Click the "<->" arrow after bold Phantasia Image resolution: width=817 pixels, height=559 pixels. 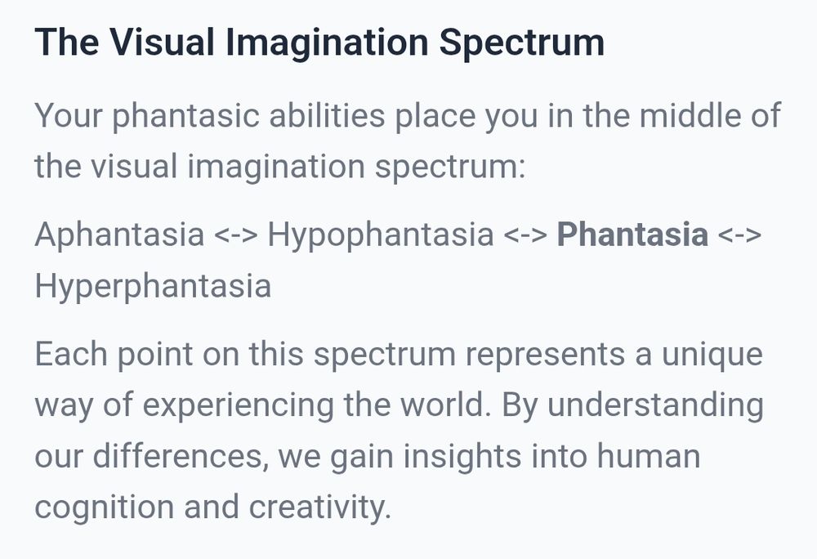point(740,235)
